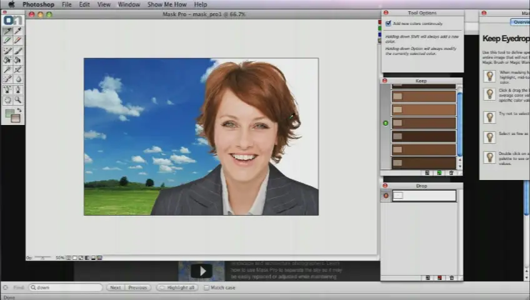This screenshot has height=300, width=530.
Task: Select the Keep Eyedropper tool
Action: (7, 31)
